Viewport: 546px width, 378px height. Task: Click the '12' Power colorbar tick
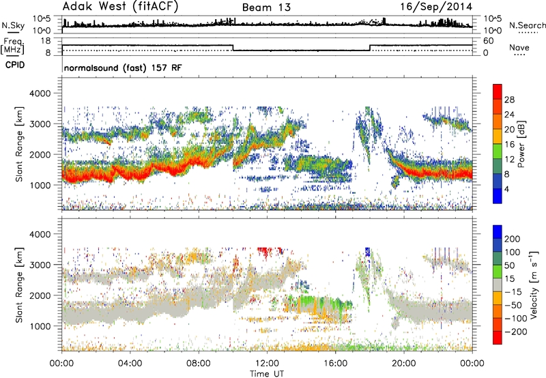[509, 159]
